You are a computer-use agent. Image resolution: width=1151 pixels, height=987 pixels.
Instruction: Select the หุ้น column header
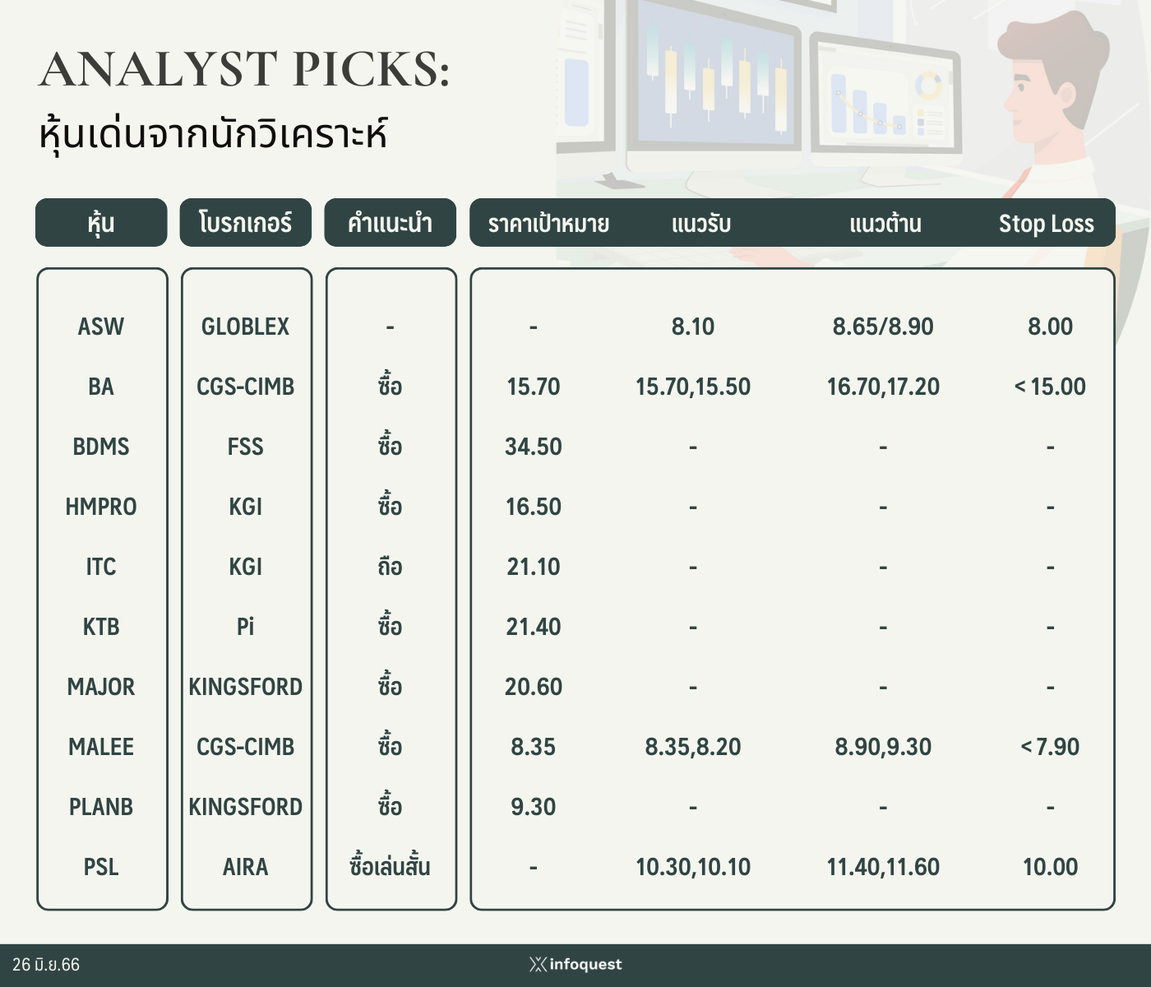[101, 222]
